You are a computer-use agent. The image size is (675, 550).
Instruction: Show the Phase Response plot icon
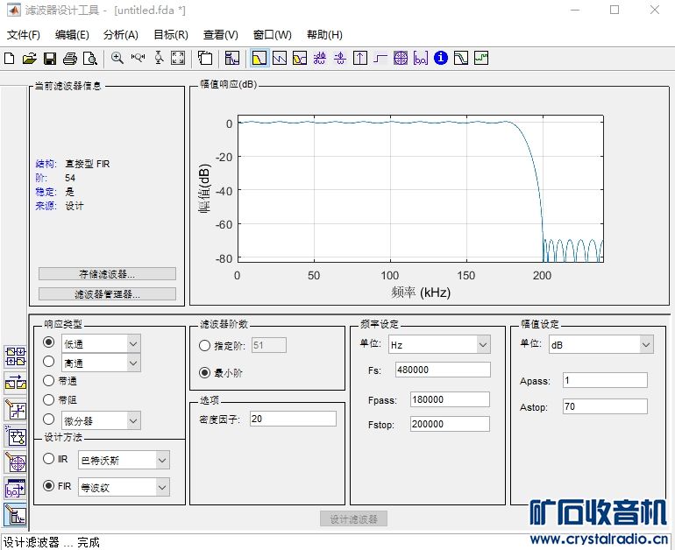coord(280,58)
